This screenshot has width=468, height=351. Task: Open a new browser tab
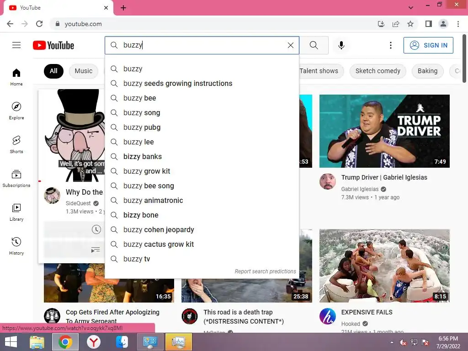point(123,8)
